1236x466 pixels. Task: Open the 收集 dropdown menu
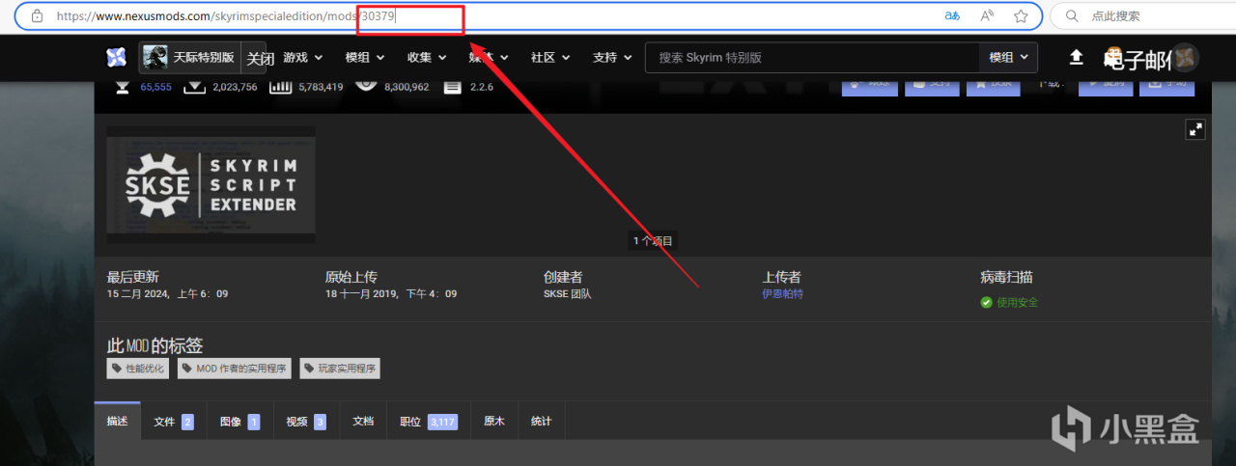pyautogui.click(x=427, y=58)
